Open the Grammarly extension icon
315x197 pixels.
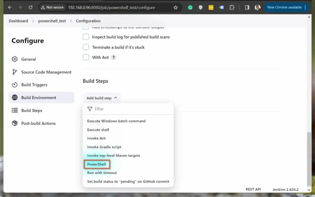point(190,8)
